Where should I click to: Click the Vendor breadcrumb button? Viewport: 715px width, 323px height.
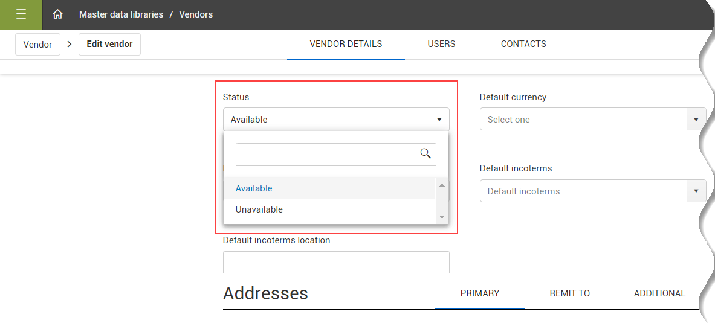coord(37,45)
